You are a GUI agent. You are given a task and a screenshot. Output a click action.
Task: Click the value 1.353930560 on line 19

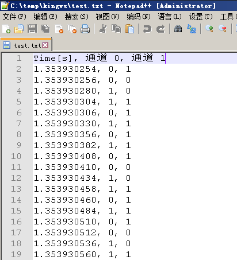click(65, 254)
